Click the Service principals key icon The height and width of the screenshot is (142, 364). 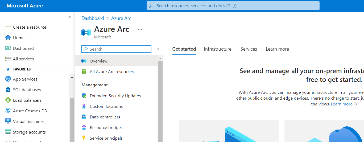pyautogui.click(x=84, y=138)
